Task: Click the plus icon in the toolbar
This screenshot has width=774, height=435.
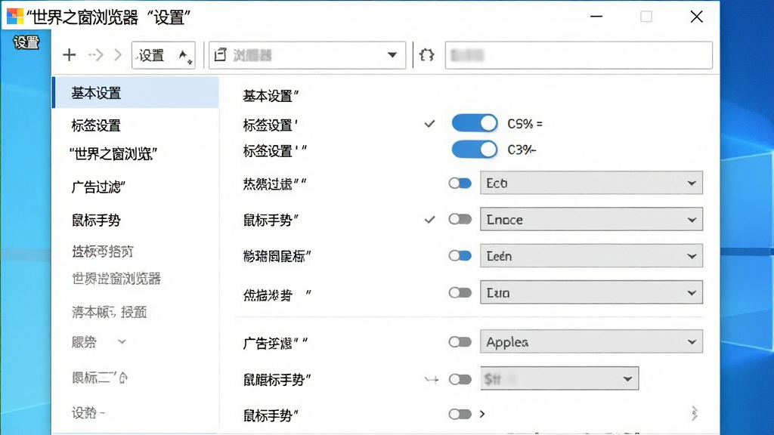Action: point(69,54)
